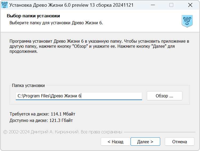Click the subtitle Выберите папку для установки
The height and width of the screenshot is (151, 200).
pos(56,23)
